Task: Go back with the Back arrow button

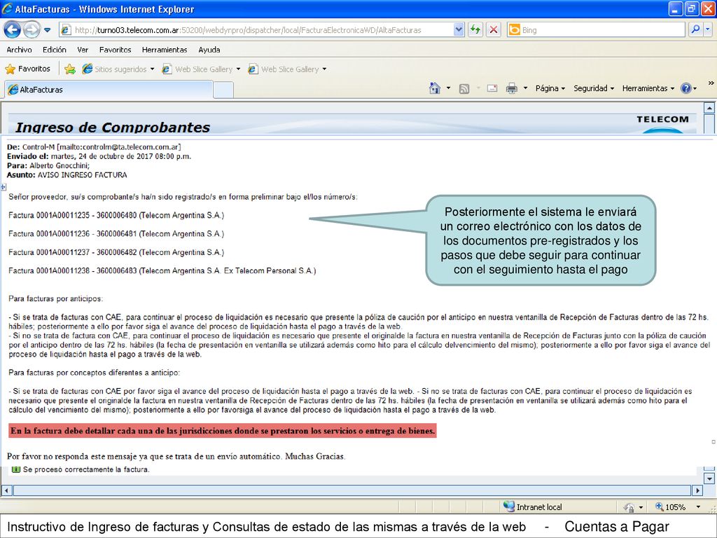Action: click(13, 30)
